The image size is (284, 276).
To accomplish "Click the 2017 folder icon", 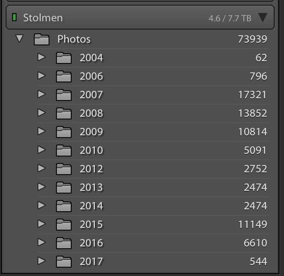I will tap(64, 262).
